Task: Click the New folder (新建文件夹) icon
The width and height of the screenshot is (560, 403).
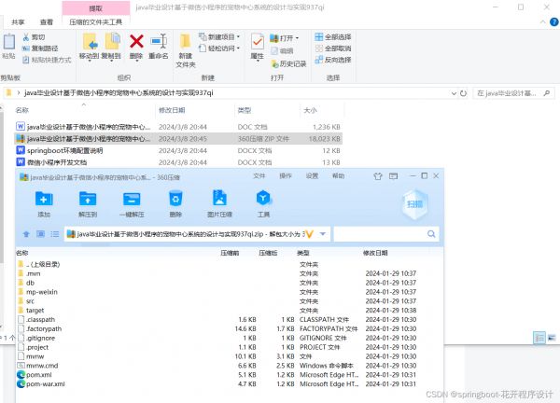Action: coord(185,42)
